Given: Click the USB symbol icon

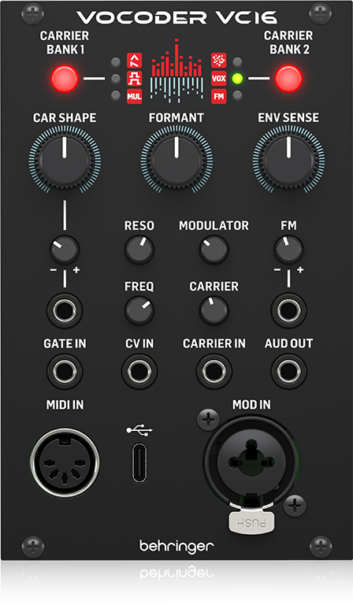Looking at the screenshot, I should pyautogui.click(x=139, y=430).
